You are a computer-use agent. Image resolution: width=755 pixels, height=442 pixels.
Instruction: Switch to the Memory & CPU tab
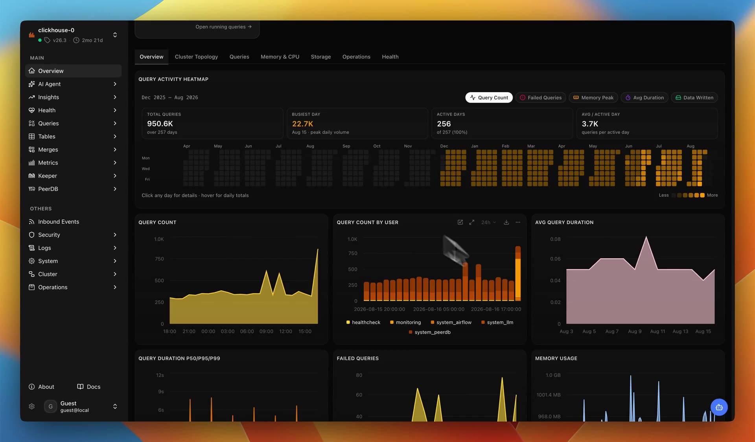[280, 57]
